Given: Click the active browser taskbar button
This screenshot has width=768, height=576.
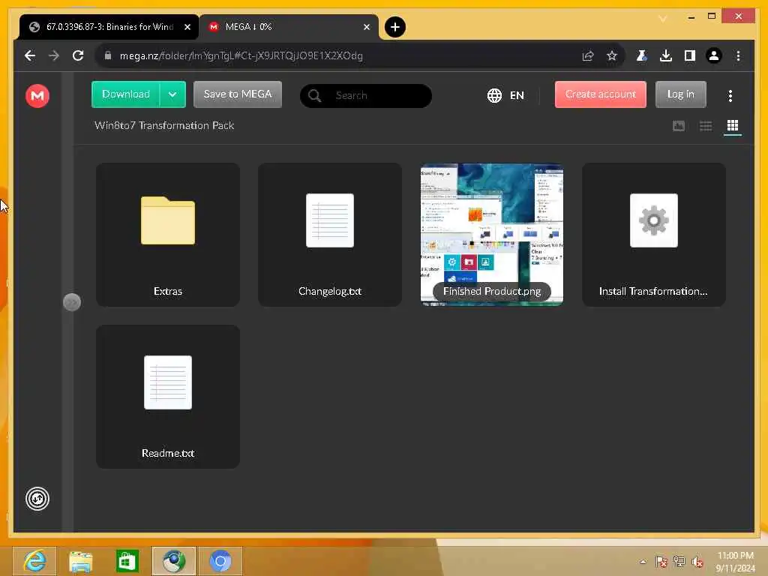Looking at the screenshot, I should [x=174, y=561].
